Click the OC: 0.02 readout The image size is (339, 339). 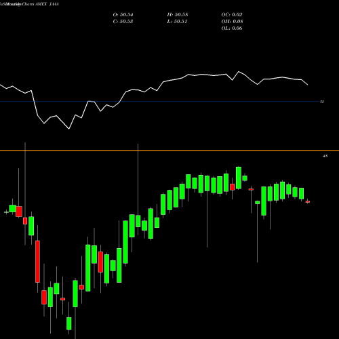(232, 15)
